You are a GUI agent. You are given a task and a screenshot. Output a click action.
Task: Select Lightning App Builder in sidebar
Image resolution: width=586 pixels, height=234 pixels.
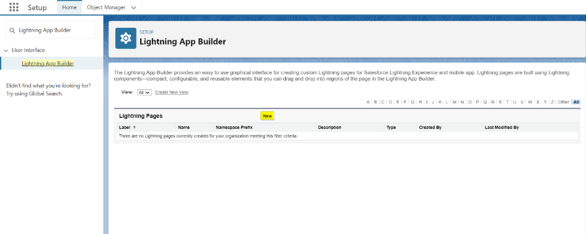click(x=48, y=63)
